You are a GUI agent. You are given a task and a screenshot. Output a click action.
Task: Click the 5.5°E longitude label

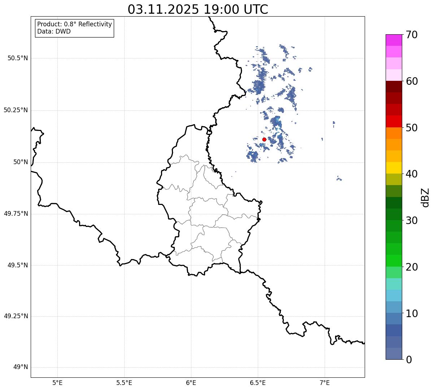tap(124, 382)
